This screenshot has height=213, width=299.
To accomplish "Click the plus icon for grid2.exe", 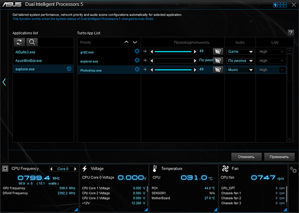I will 145,51.
